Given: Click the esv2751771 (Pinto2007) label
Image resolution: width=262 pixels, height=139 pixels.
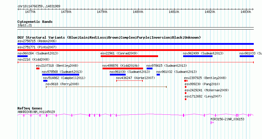Looking at the screenshot, I should tap(37, 47).
